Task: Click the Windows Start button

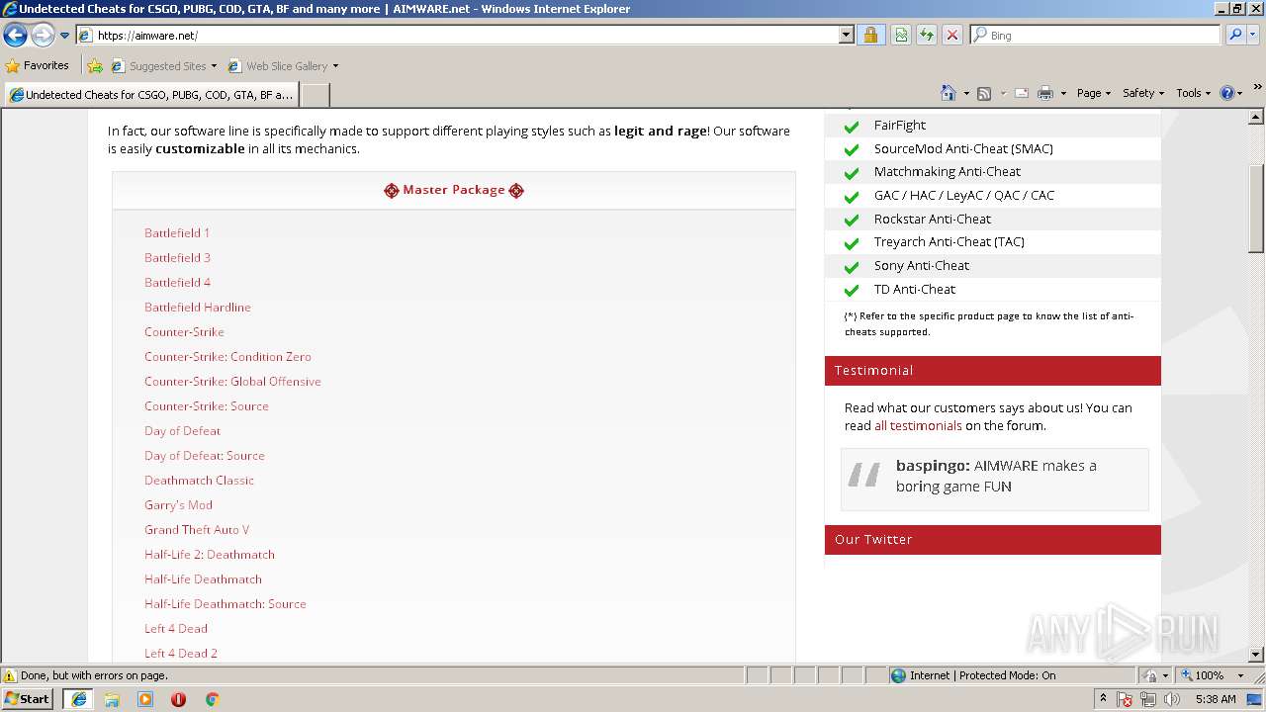Action: point(28,699)
